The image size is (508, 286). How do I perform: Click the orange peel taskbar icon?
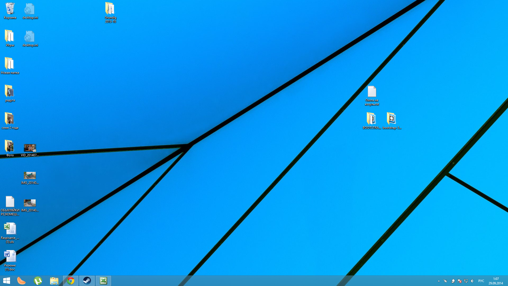(x=21, y=281)
